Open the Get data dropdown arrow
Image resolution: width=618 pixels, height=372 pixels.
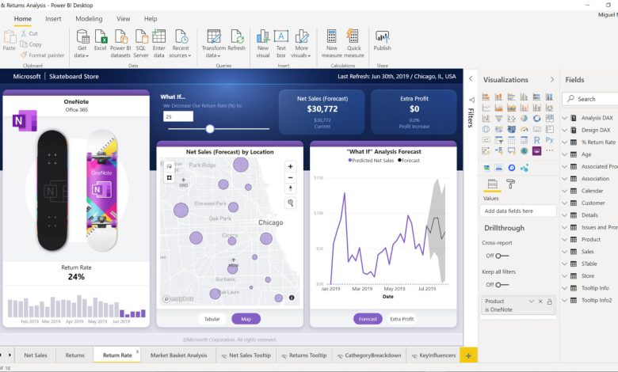pos(87,56)
